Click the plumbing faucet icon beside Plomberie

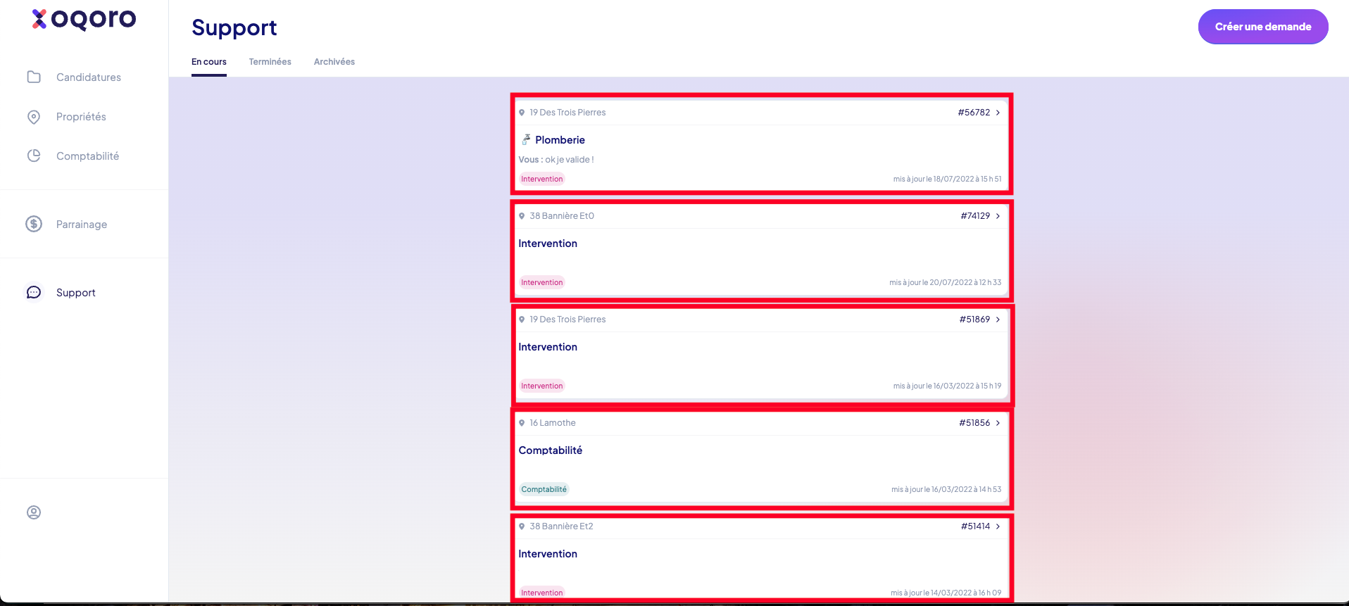point(526,139)
